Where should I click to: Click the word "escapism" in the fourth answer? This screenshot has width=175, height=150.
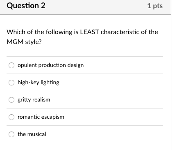tap(52, 117)
